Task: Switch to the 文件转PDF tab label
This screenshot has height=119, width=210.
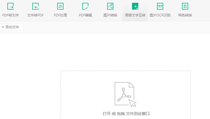Action: pos(35,15)
